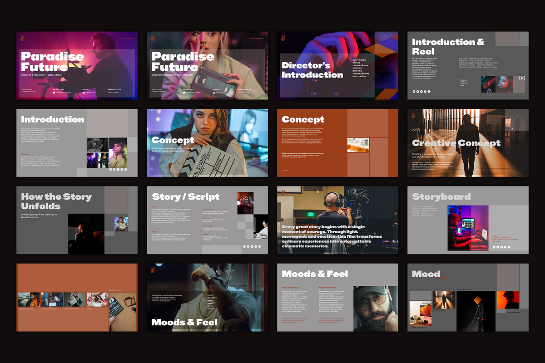This screenshot has height=363, width=545.
Task: Click 'Moods & Feel' title on gray slide
Action: pyautogui.click(x=315, y=274)
